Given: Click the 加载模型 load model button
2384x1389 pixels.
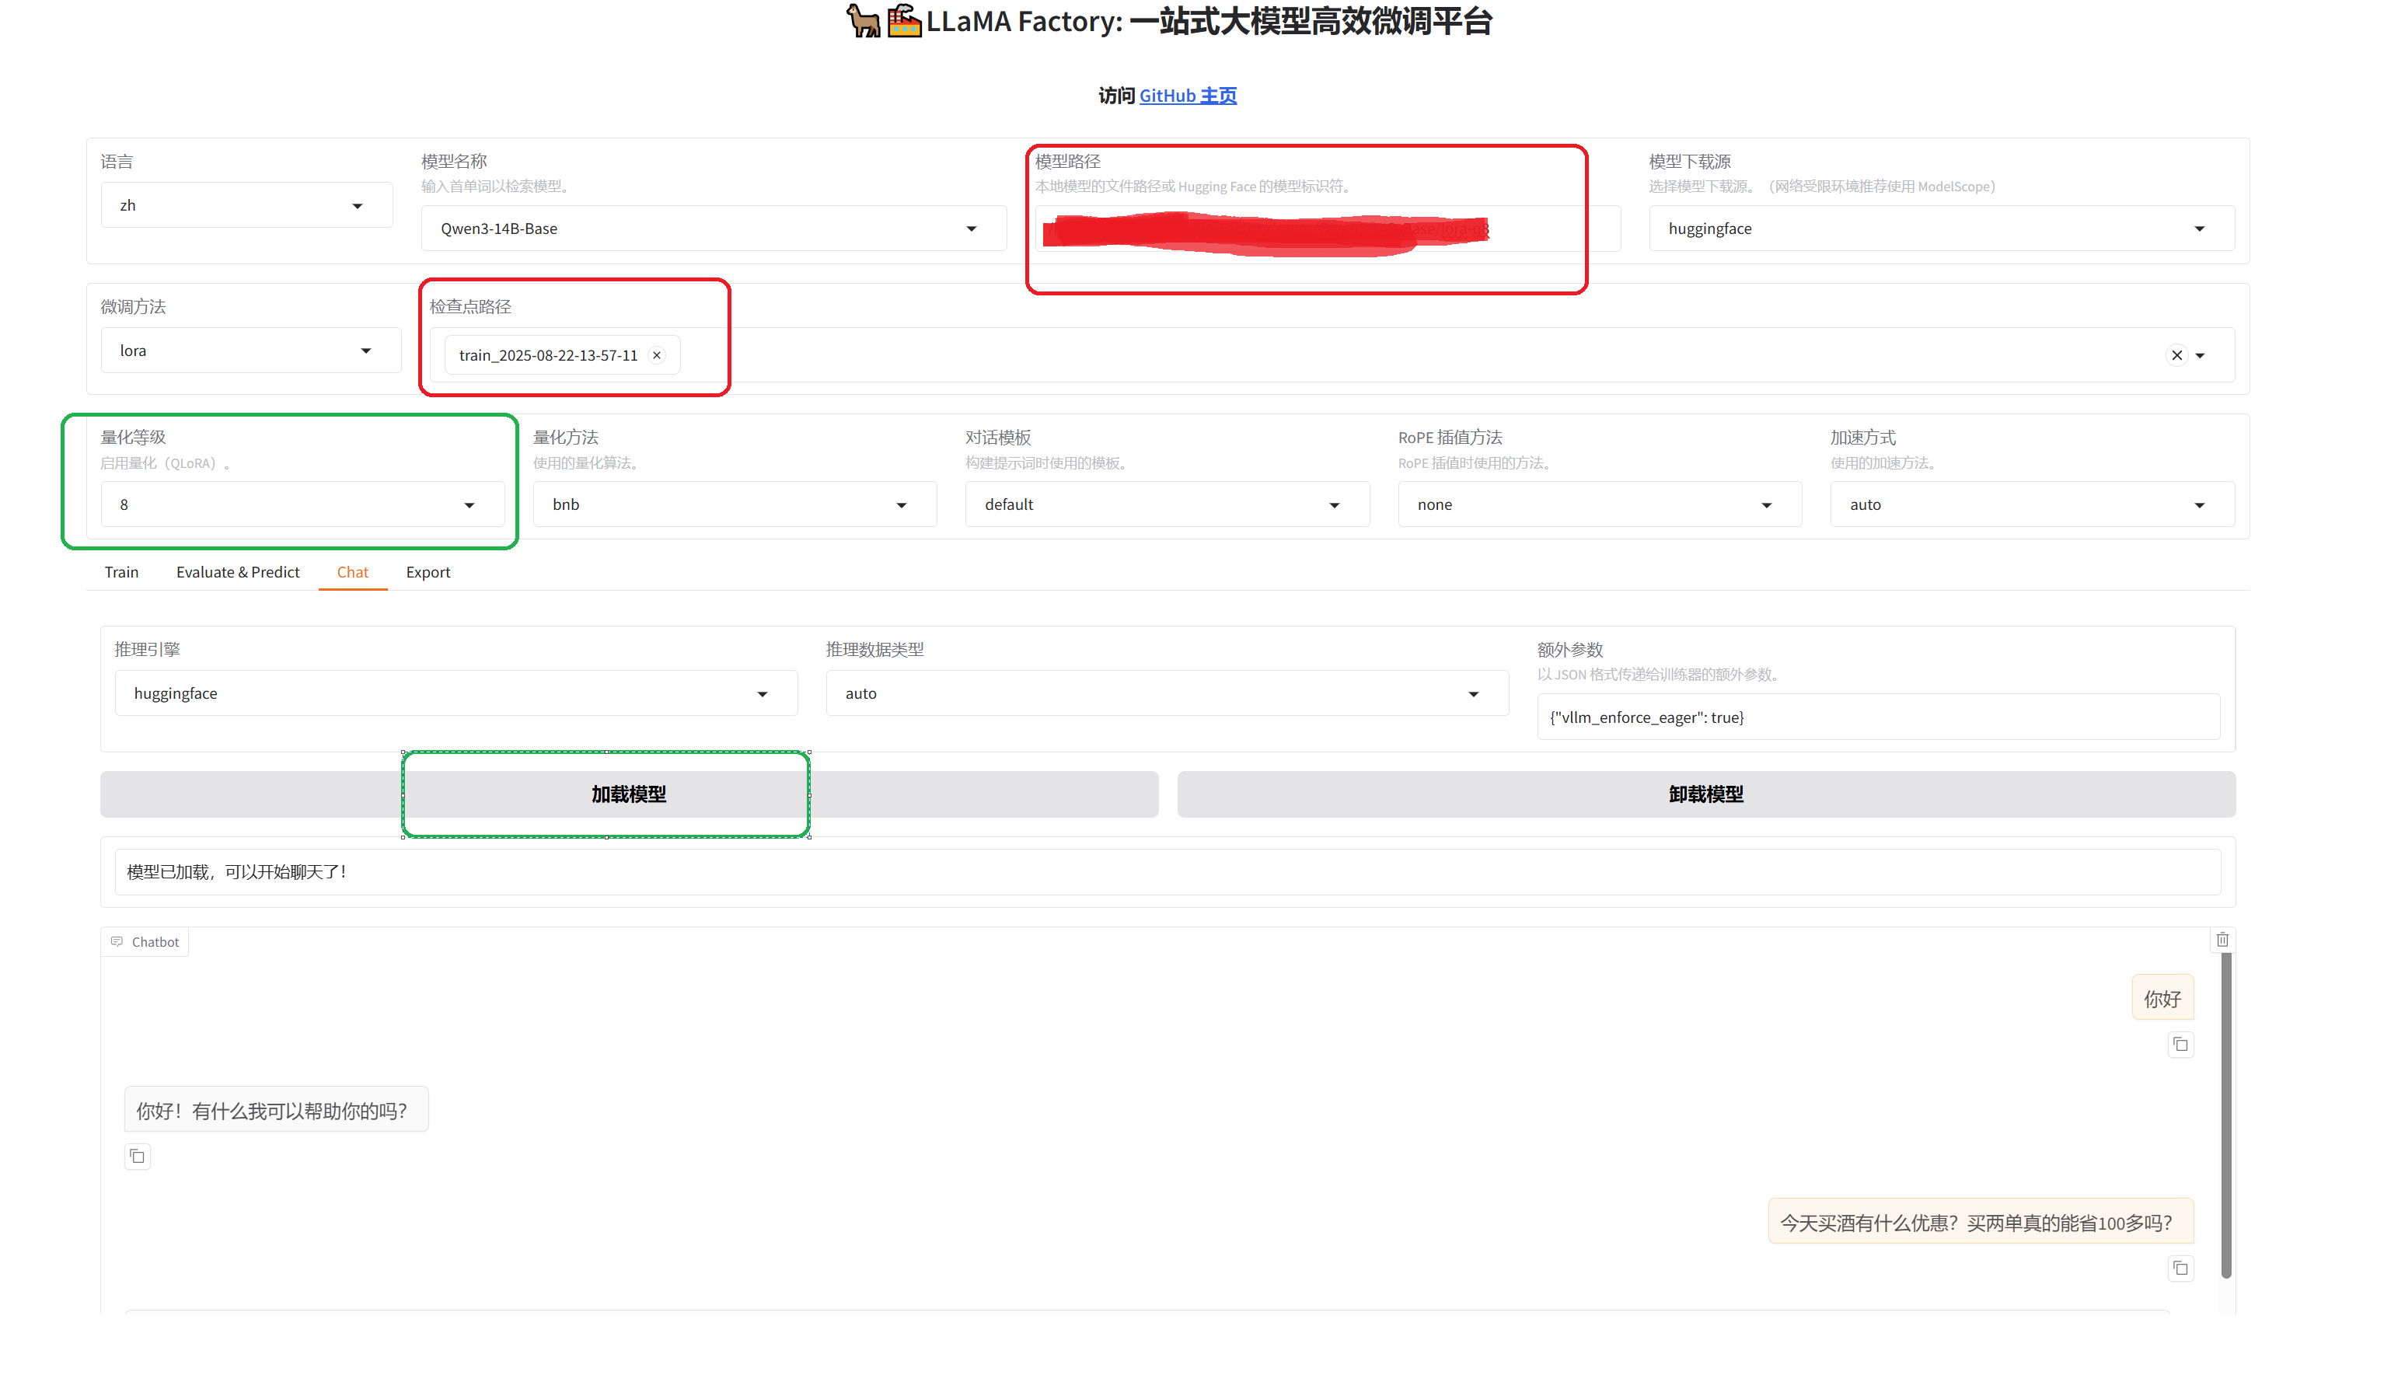Looking at the screenshot, I should tap(629, 795).
